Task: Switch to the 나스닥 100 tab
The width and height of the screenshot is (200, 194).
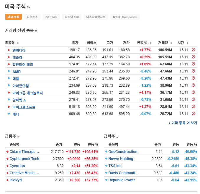Action: pos(72,17)
